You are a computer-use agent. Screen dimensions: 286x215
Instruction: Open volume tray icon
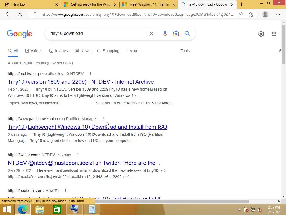pos(259,210)
